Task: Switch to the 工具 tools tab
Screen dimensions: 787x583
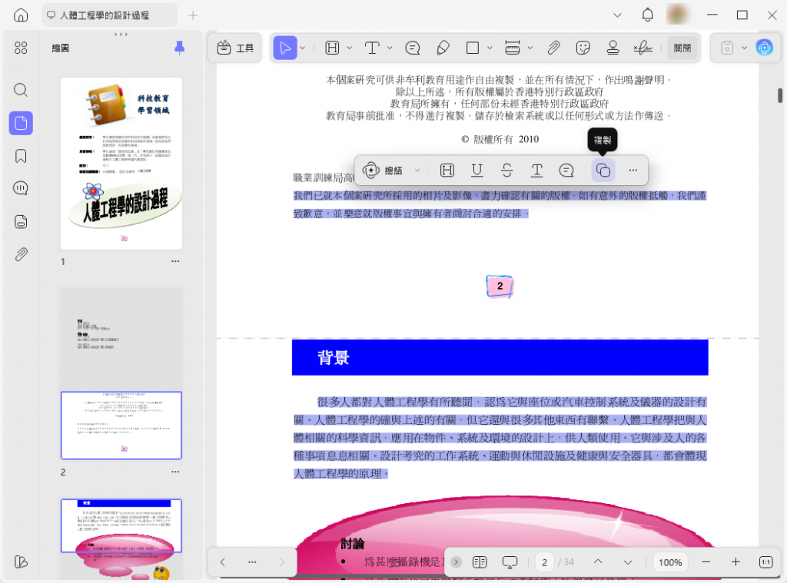Action: pos(234,47)
